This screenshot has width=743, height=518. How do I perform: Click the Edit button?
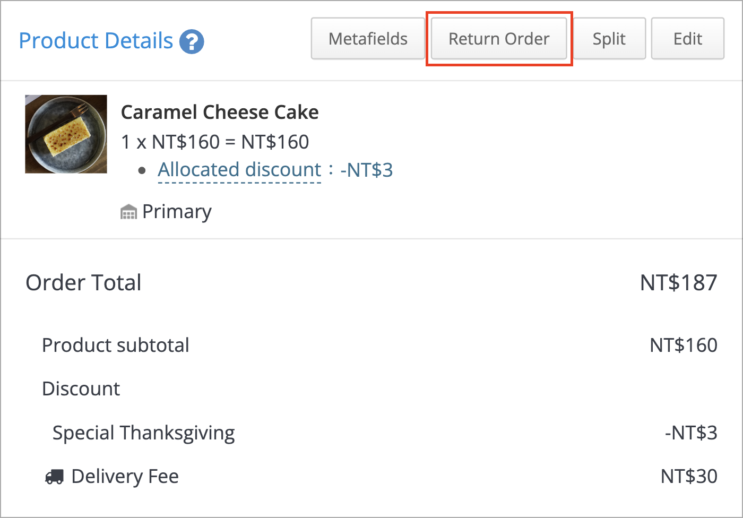coord(688,39)
